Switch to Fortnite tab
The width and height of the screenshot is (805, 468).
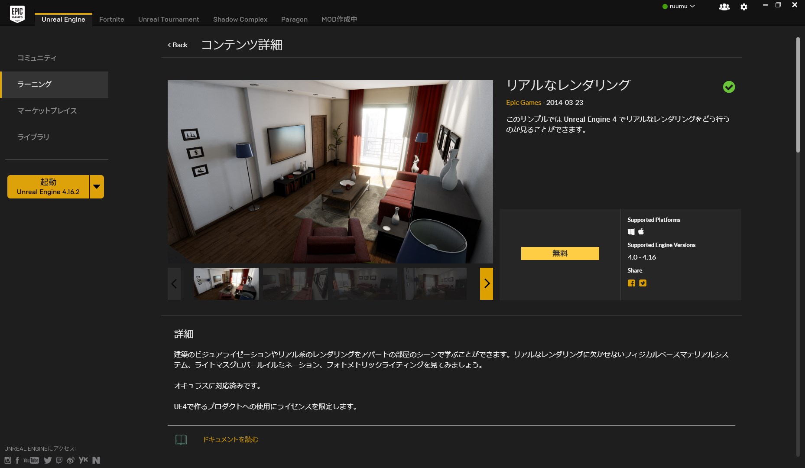pyautogui.click(x=112, y=19)
